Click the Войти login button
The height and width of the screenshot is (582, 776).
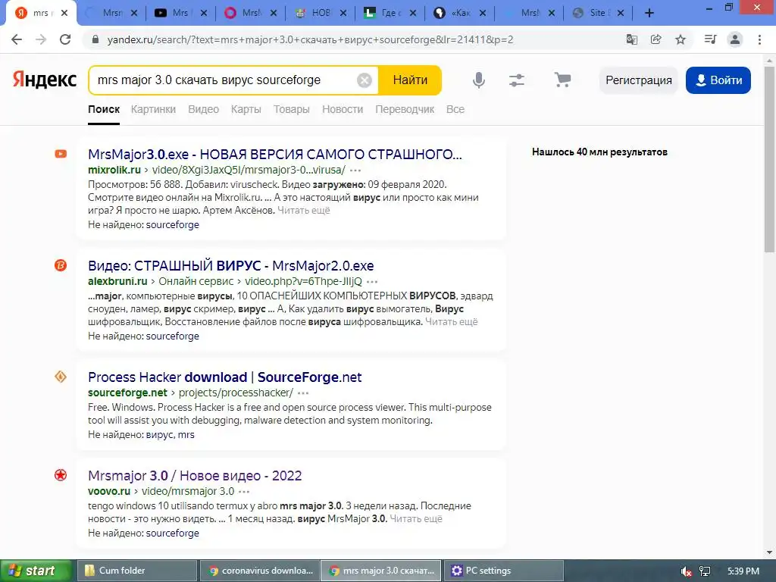718,80
